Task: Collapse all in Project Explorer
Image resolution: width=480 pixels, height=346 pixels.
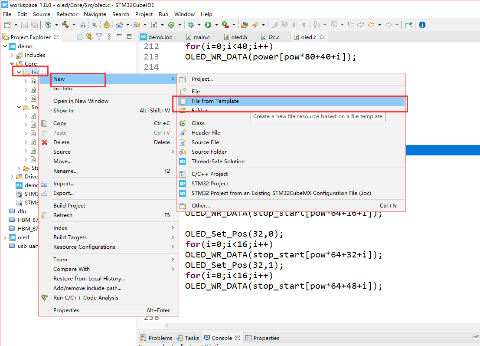Action: click(80, 37)
